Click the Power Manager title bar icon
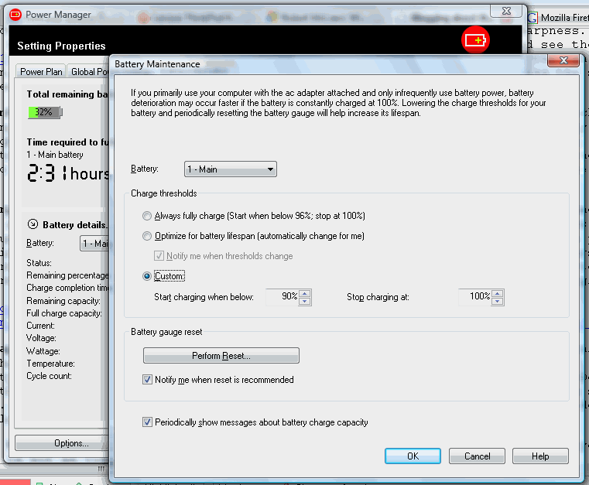 click(x=15, y=15)
